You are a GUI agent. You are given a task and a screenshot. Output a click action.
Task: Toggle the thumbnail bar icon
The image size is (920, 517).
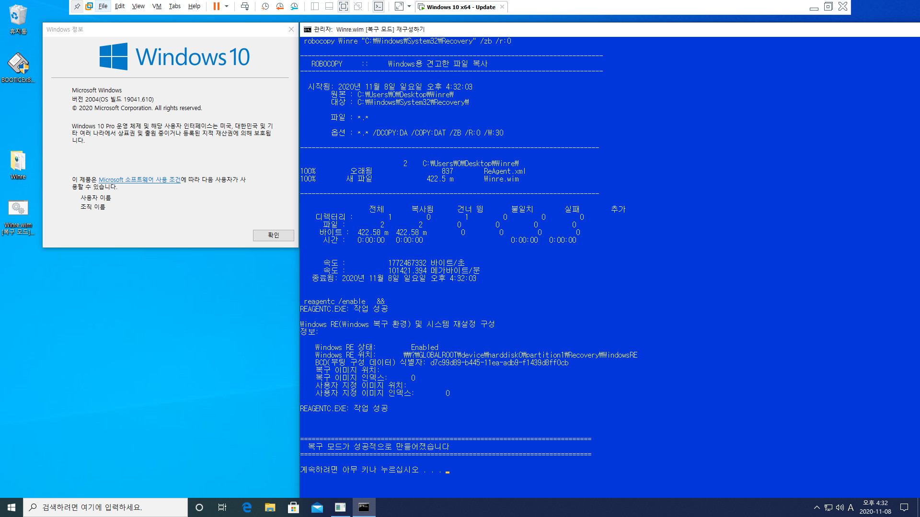click(329, 7)
